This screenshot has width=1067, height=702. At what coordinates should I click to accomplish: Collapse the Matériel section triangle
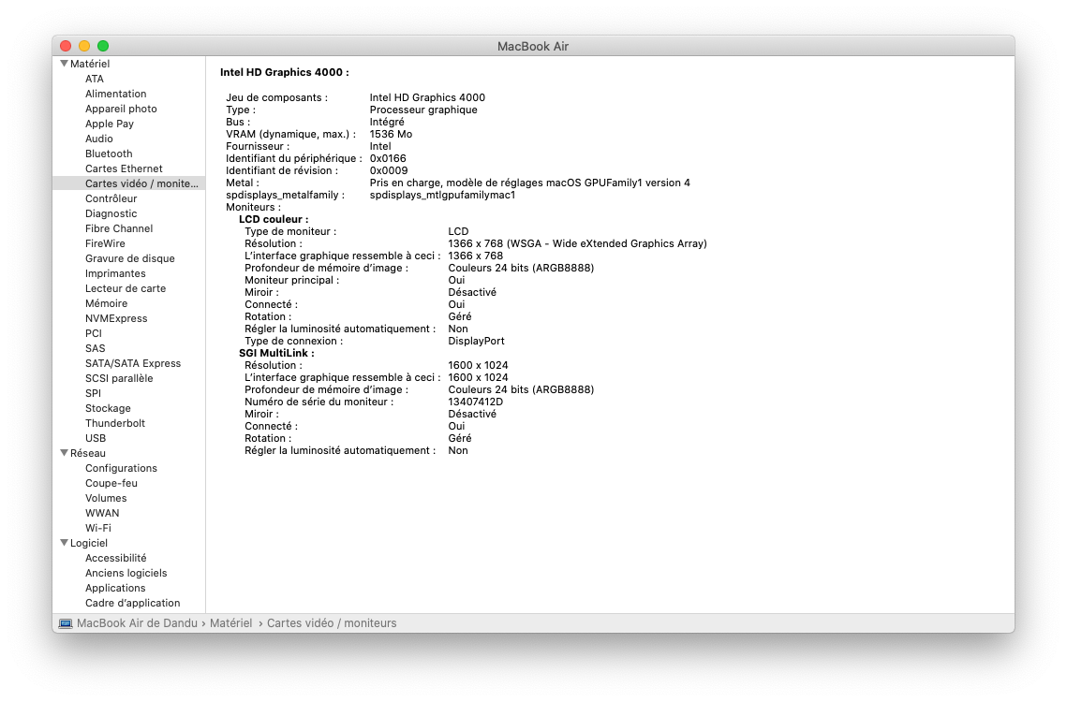pyautogui.click(x=64, y=64)
